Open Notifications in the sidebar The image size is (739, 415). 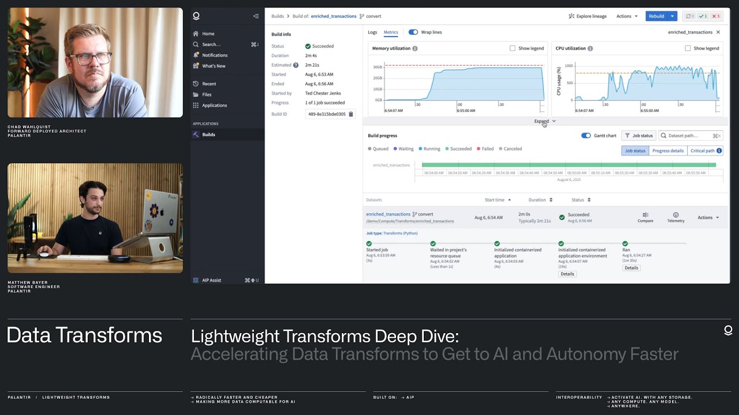[x=215, y=55]
